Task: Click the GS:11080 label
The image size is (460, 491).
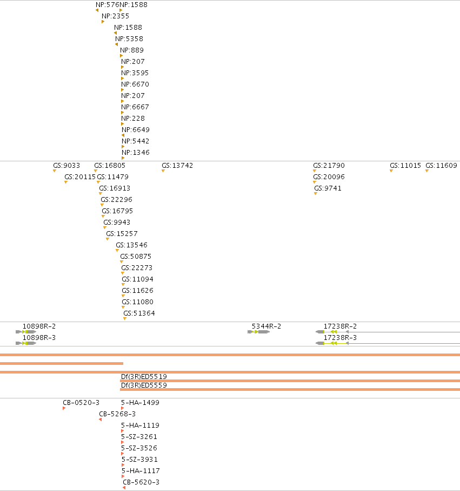Action: (137, 302)
